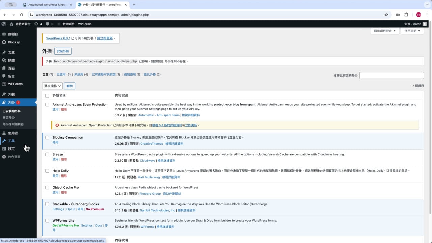432x243 pixels.
Task: Reload the page with browser refresh icon
Action: click(22, 15)
